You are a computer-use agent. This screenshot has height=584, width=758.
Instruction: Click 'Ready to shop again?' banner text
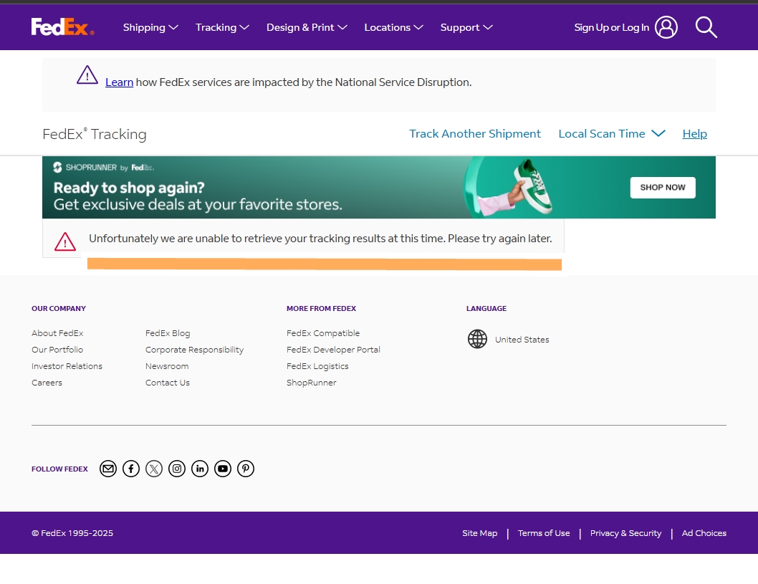(x=129, y=187)
